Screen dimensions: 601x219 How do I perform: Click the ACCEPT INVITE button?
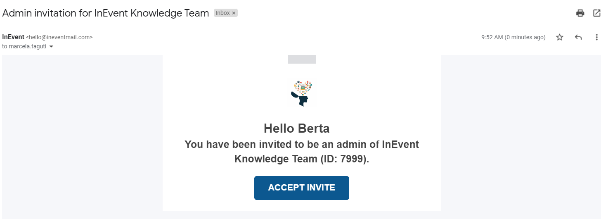click(x=302, y=188)
